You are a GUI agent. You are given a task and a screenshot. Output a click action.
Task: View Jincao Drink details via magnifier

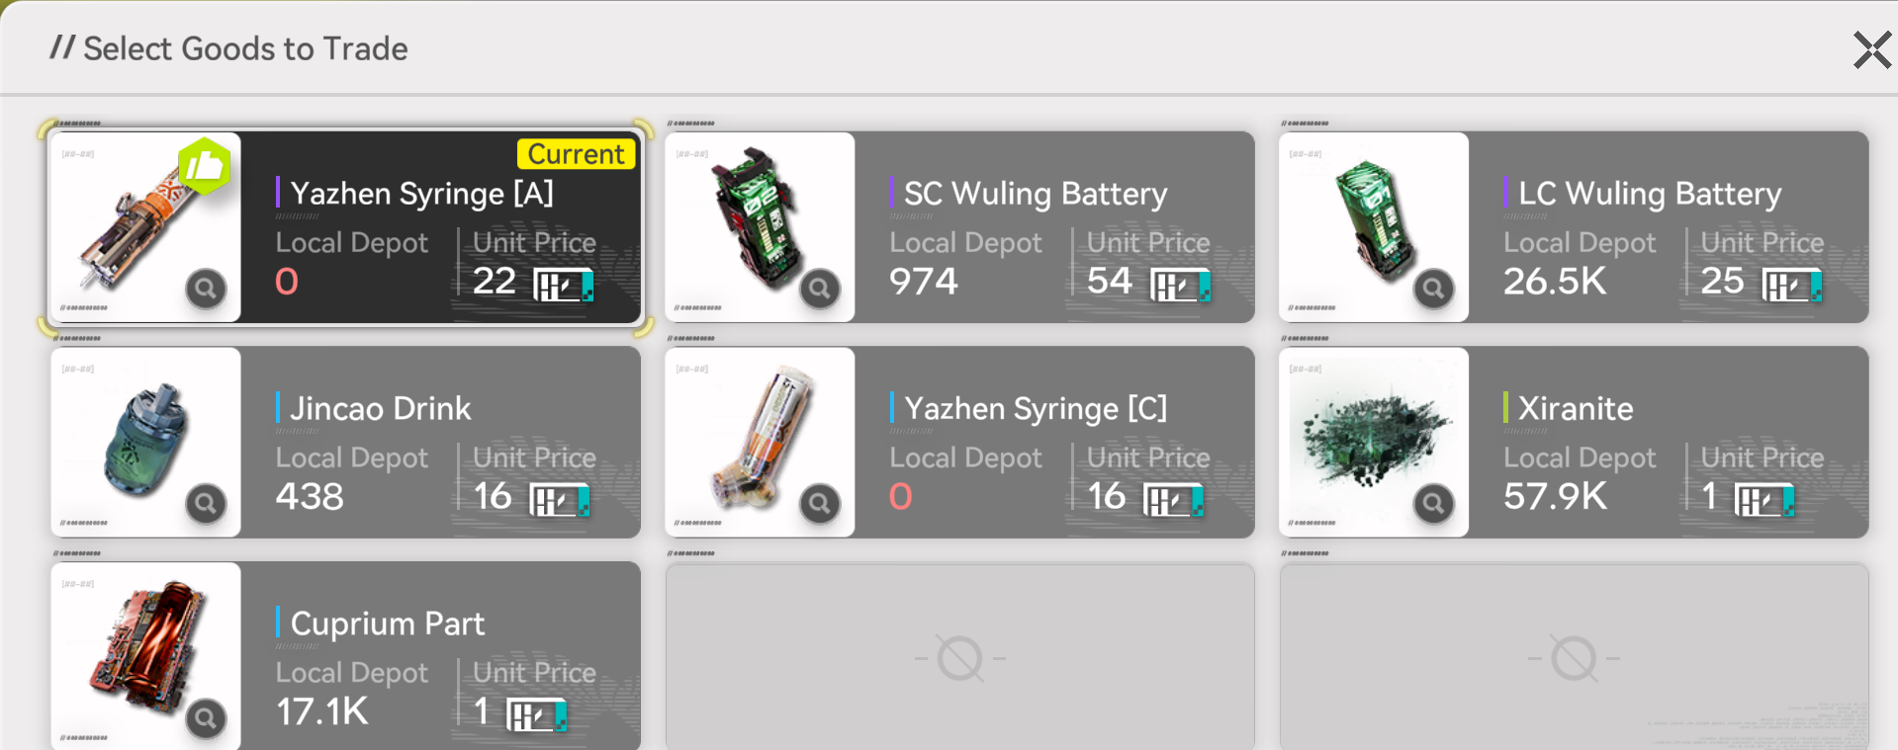[206, 504]
